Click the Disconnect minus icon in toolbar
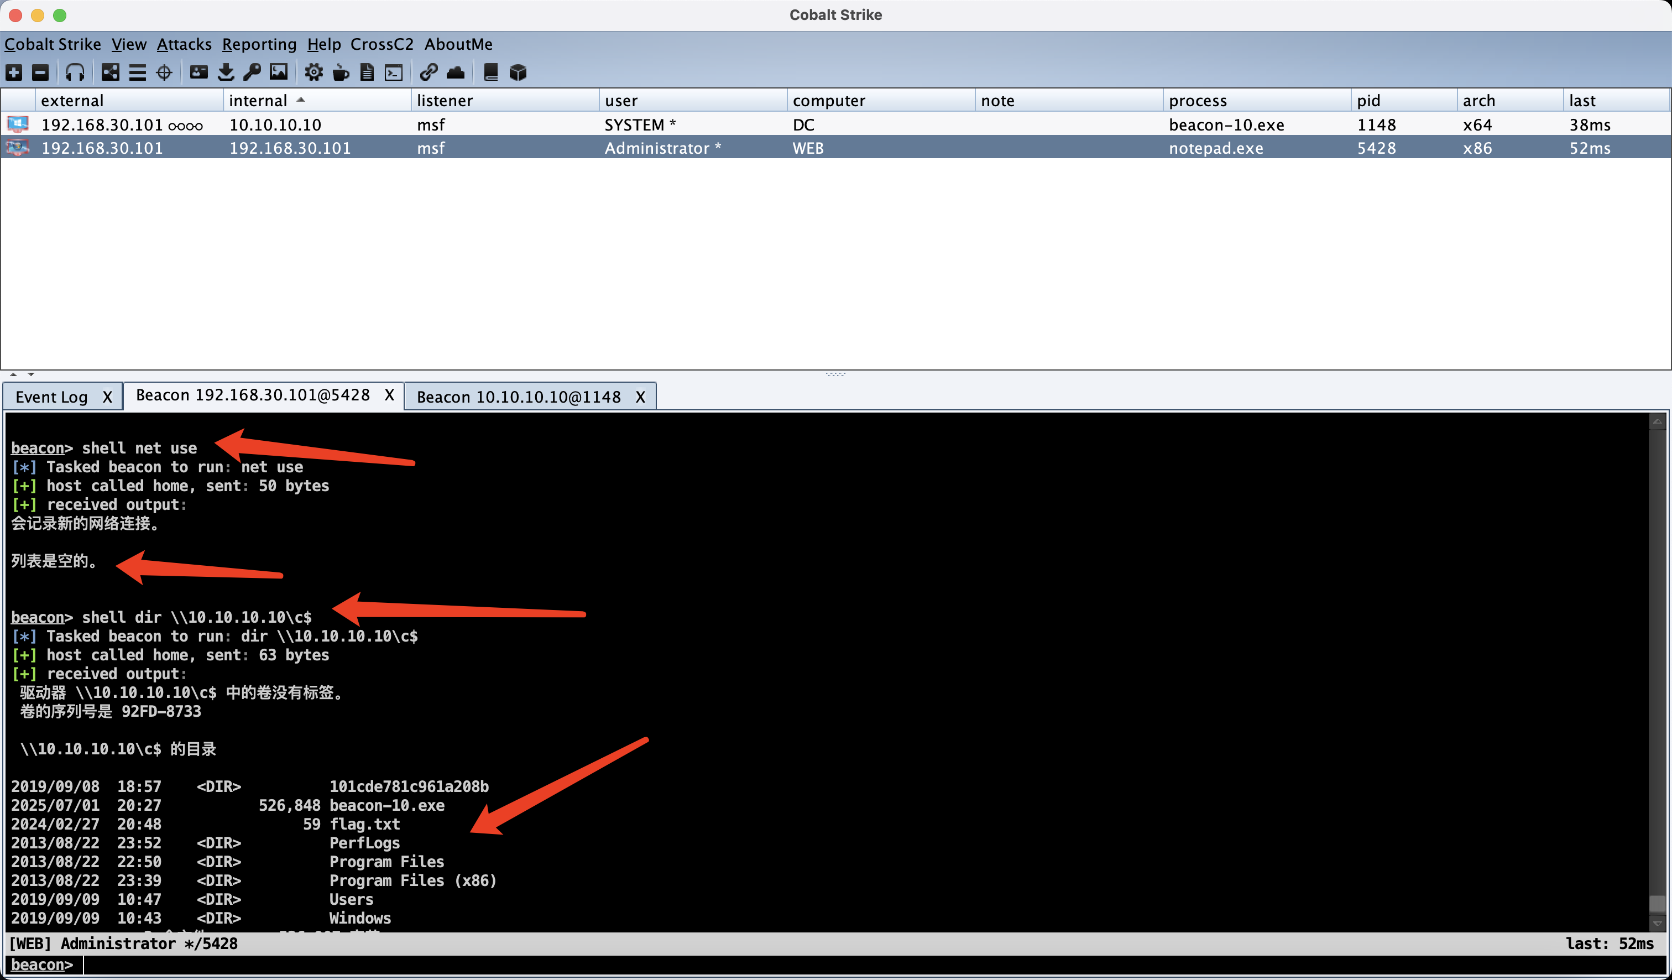This screenshot has height=980, width=1672. 40,72
